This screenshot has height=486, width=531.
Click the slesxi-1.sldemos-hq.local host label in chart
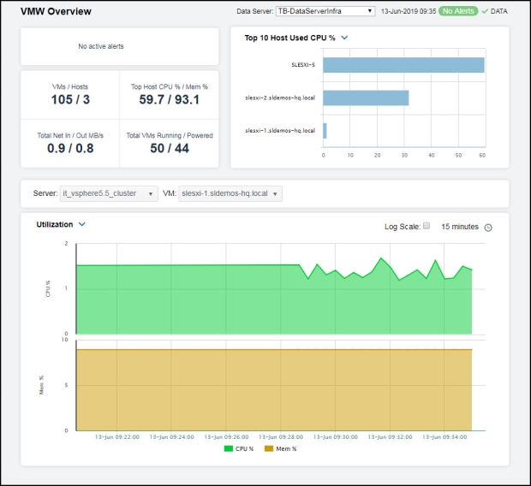tap(280, 131)
